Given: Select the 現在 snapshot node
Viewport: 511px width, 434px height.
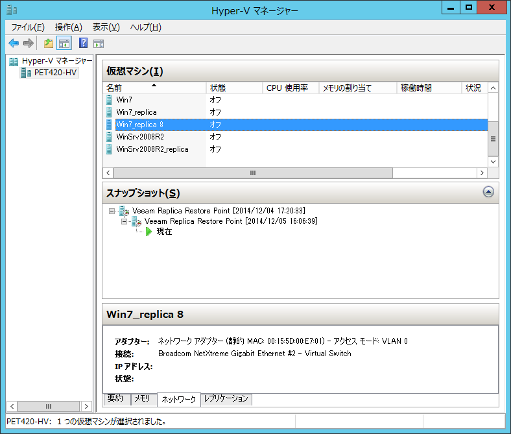Looking at the screenshot, I should pyautogui.click(x=164, y=232).
